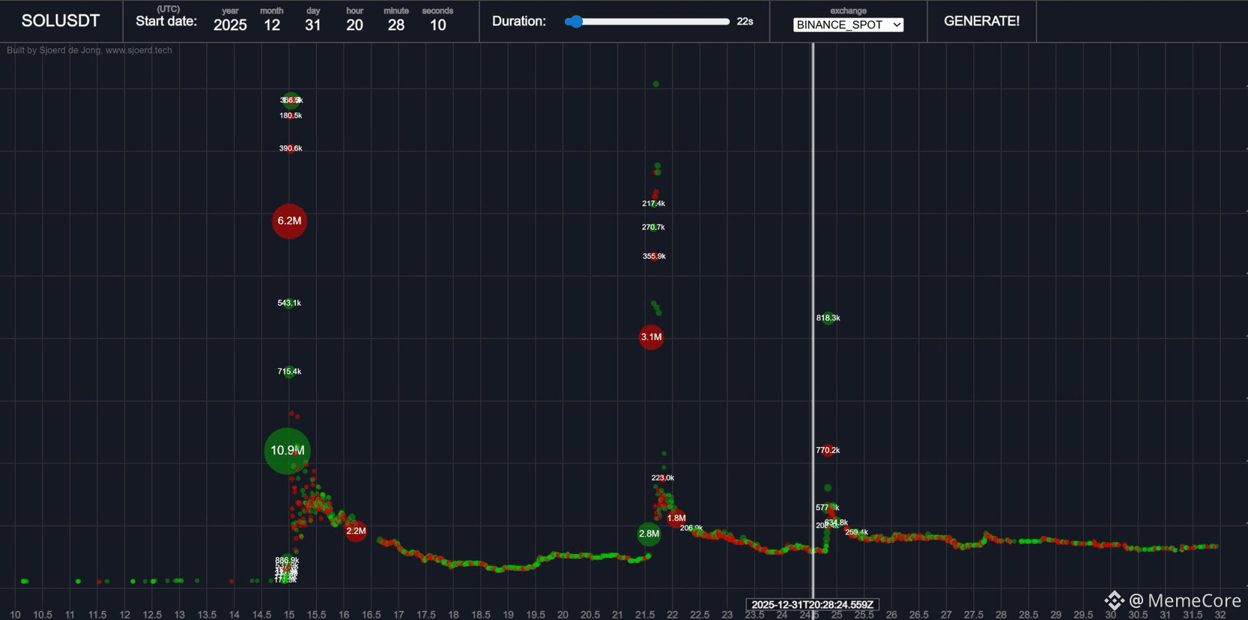Click the SOLUSDT symbol field

pyautogui.click(x=61, y=21)
